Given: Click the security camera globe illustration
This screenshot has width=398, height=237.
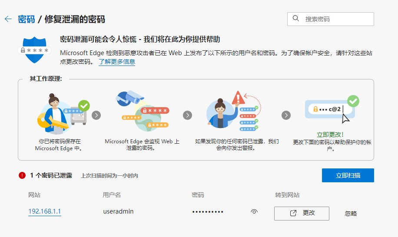Looking at the screenshot, I should (143, 111).
